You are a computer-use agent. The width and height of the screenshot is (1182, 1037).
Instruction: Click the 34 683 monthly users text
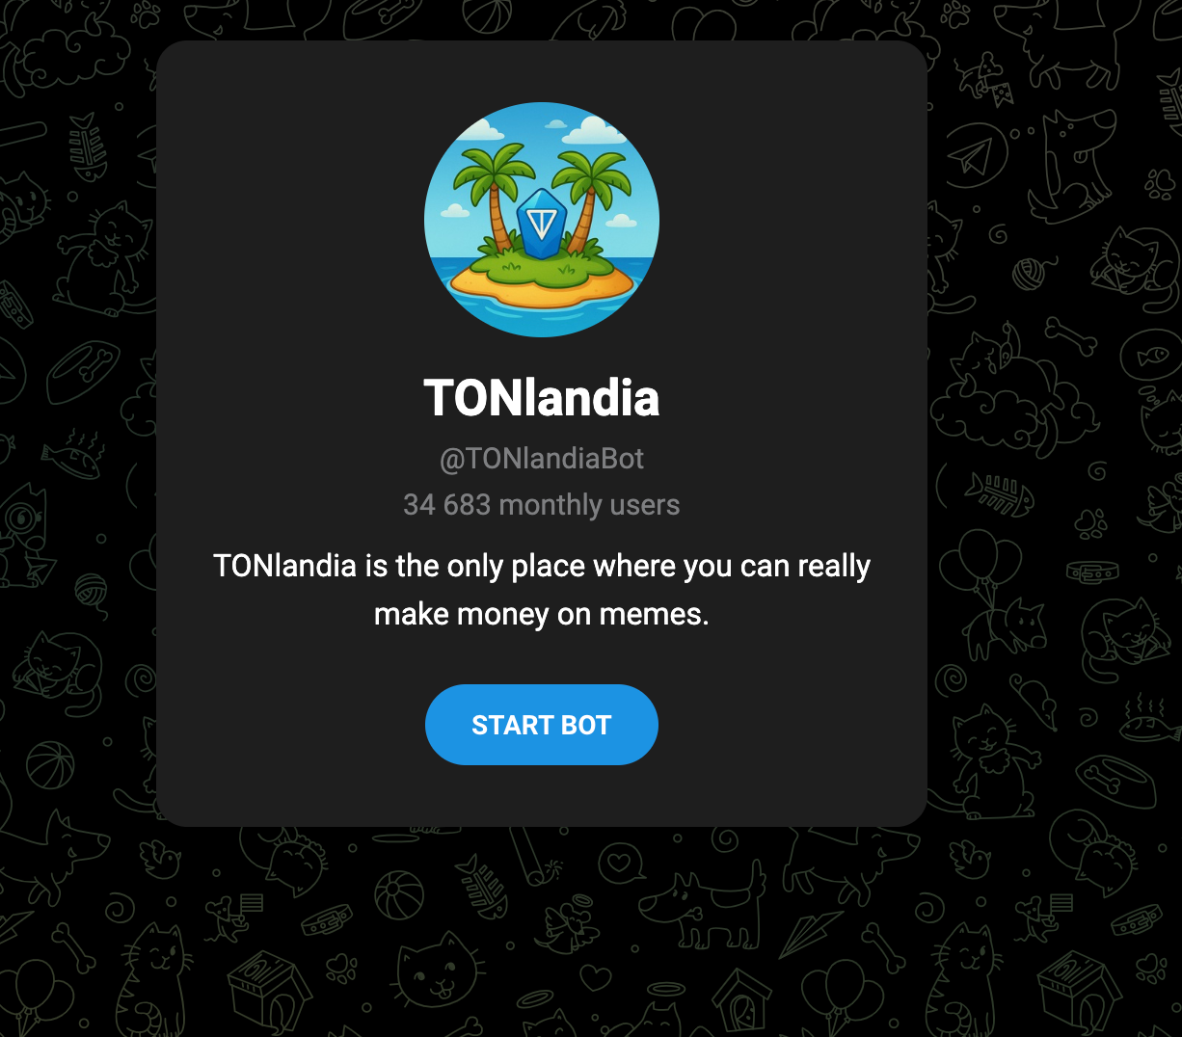click(542, 505)
